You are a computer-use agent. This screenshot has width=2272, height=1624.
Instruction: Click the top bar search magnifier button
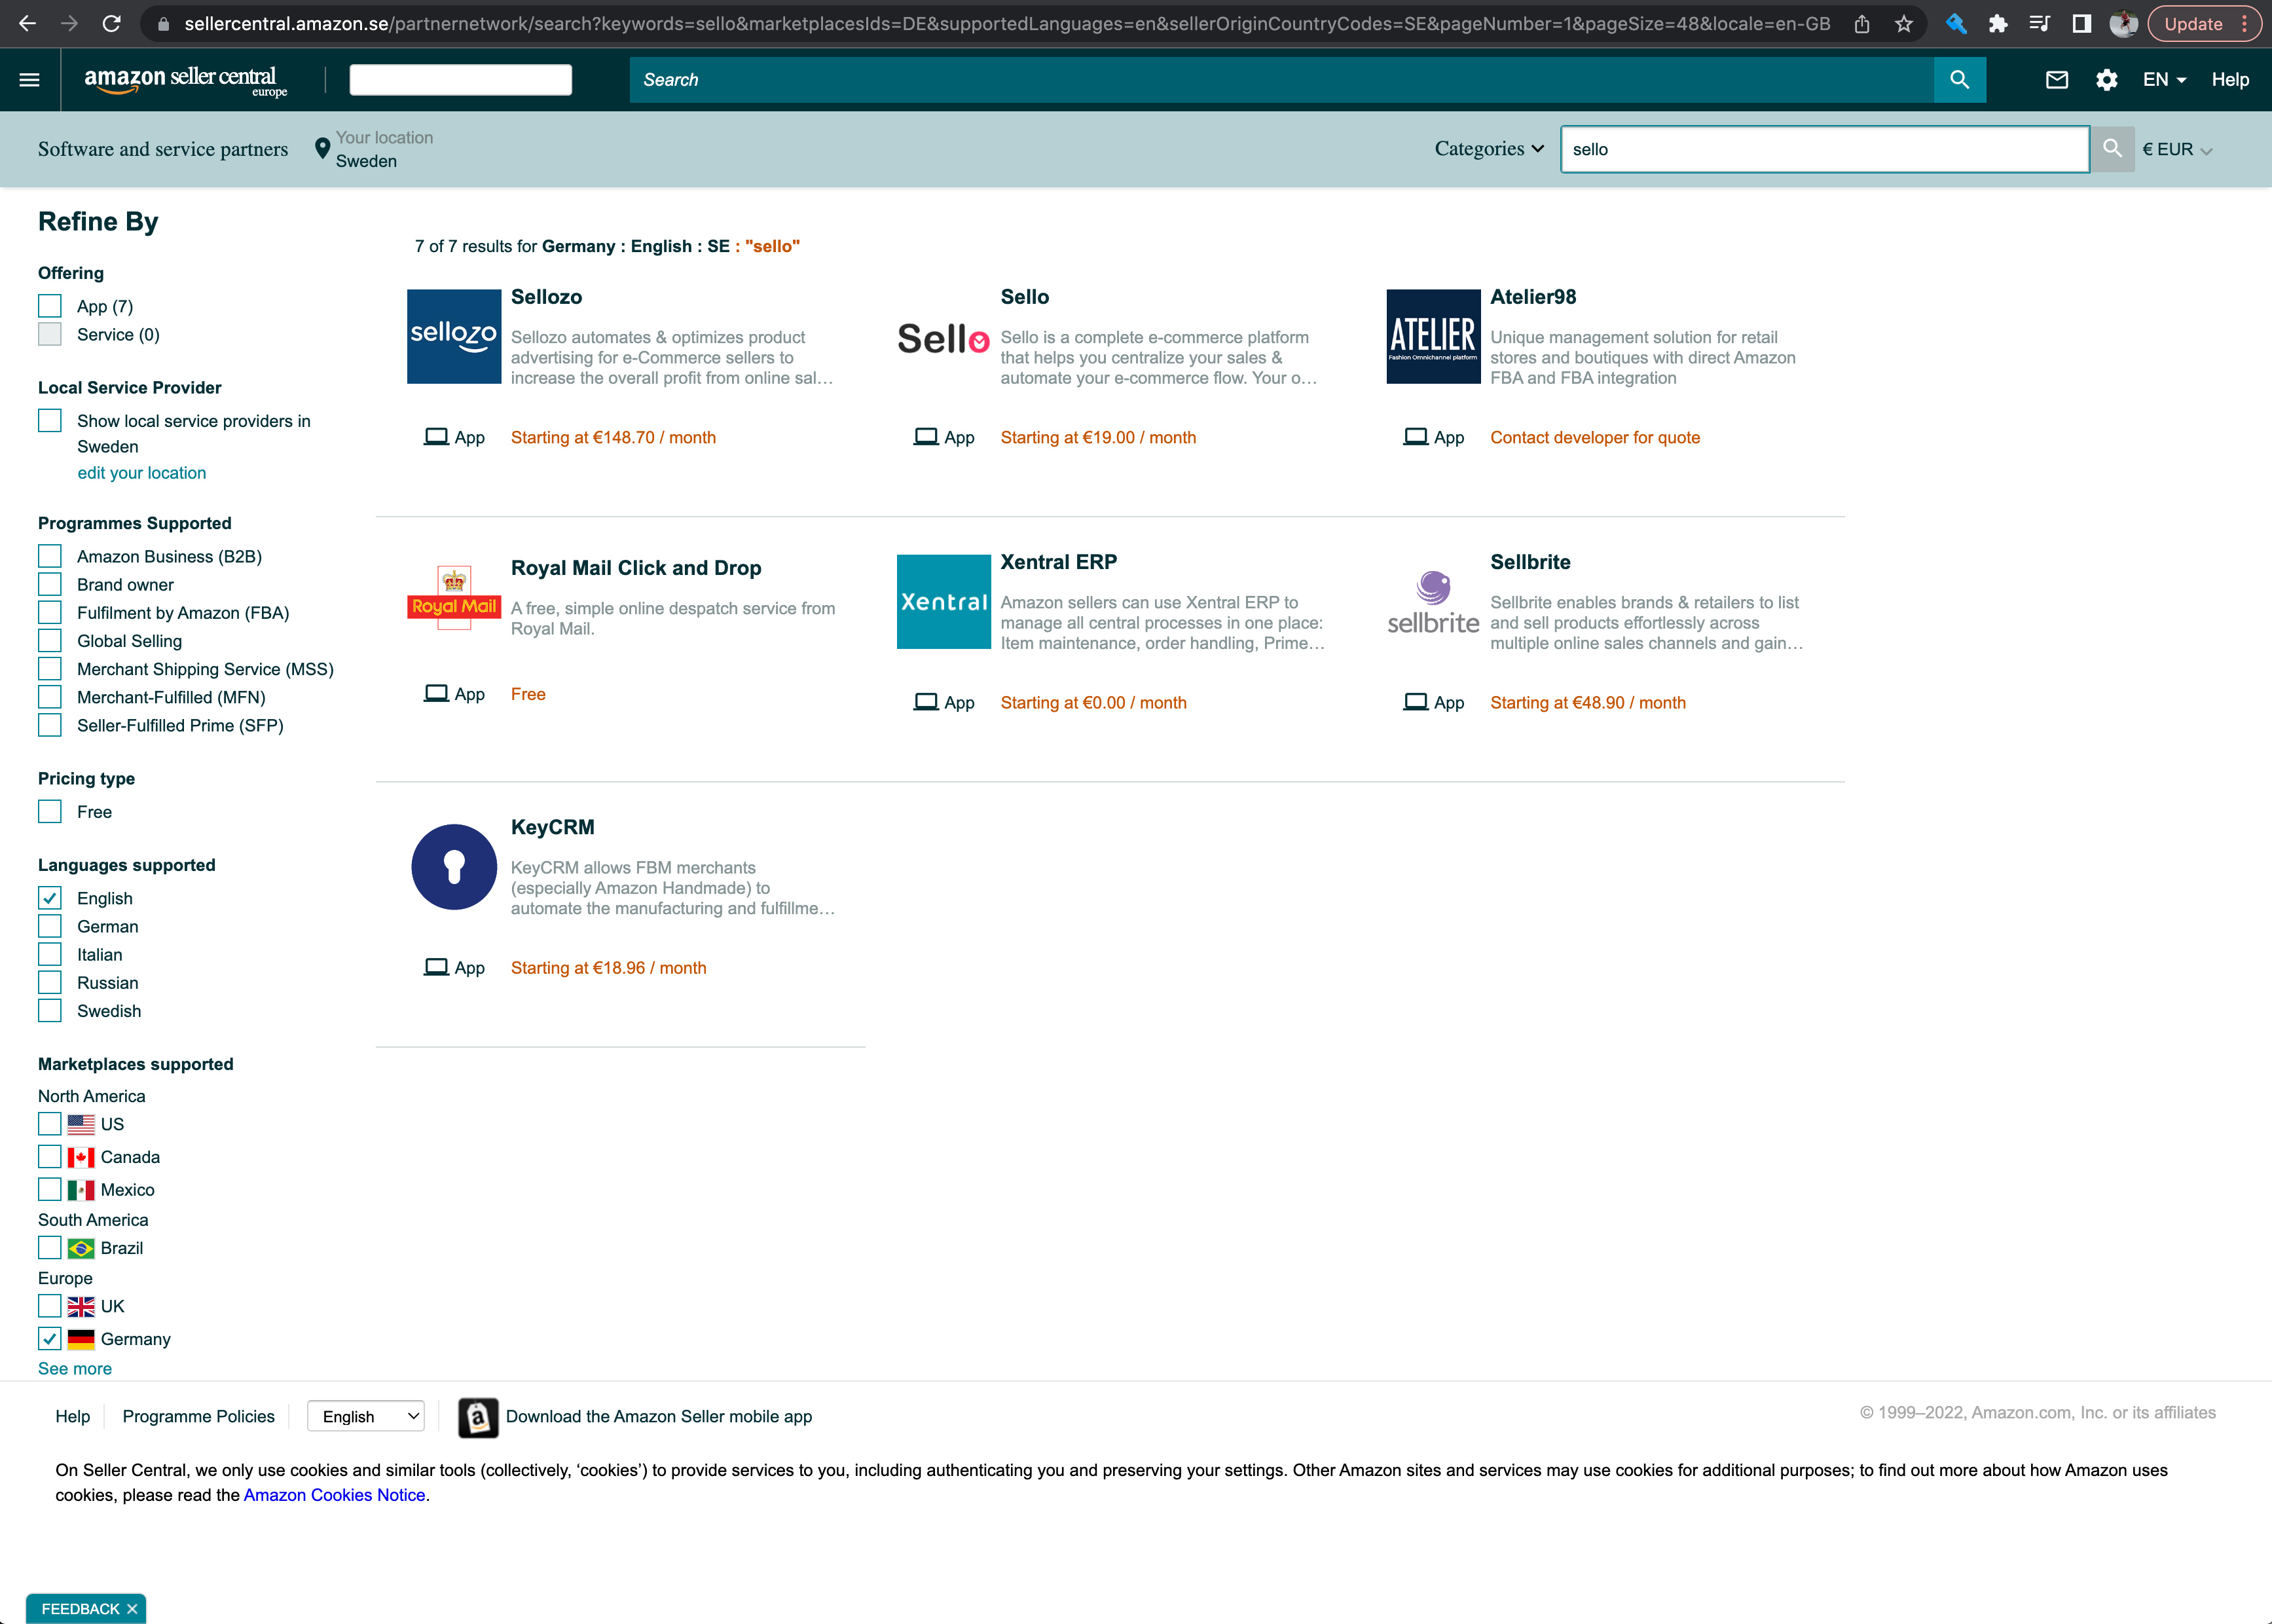(x=1959, y=80)
